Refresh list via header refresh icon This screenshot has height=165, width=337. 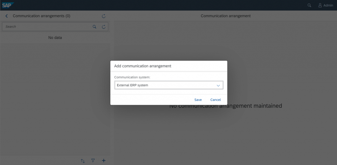pos(104,16)
